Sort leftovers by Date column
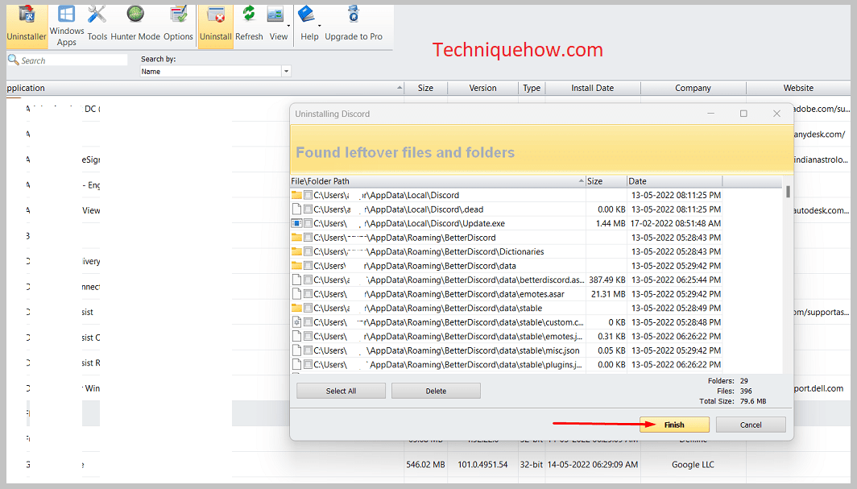 pyautogui.click(x=674, y=180)
